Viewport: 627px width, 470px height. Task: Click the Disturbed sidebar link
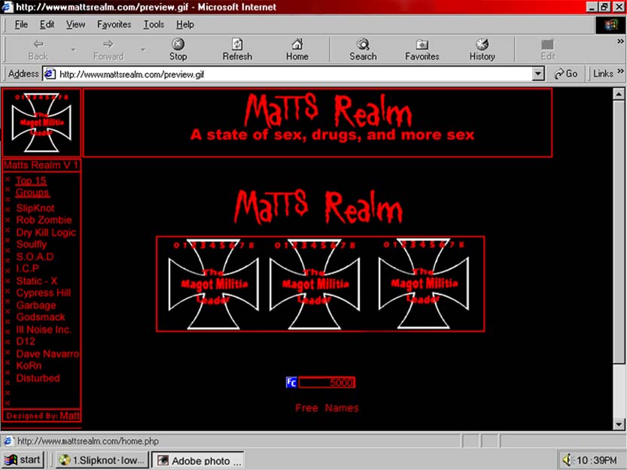click(x=38, y=378)
